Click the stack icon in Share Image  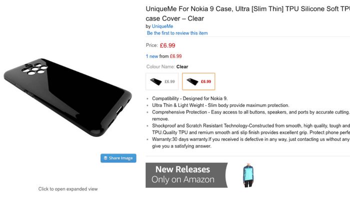105,158
